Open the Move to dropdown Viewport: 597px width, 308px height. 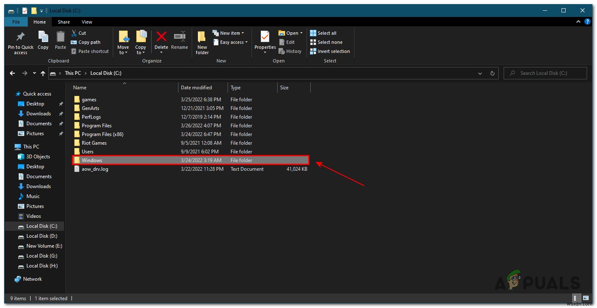coord(123,41)
